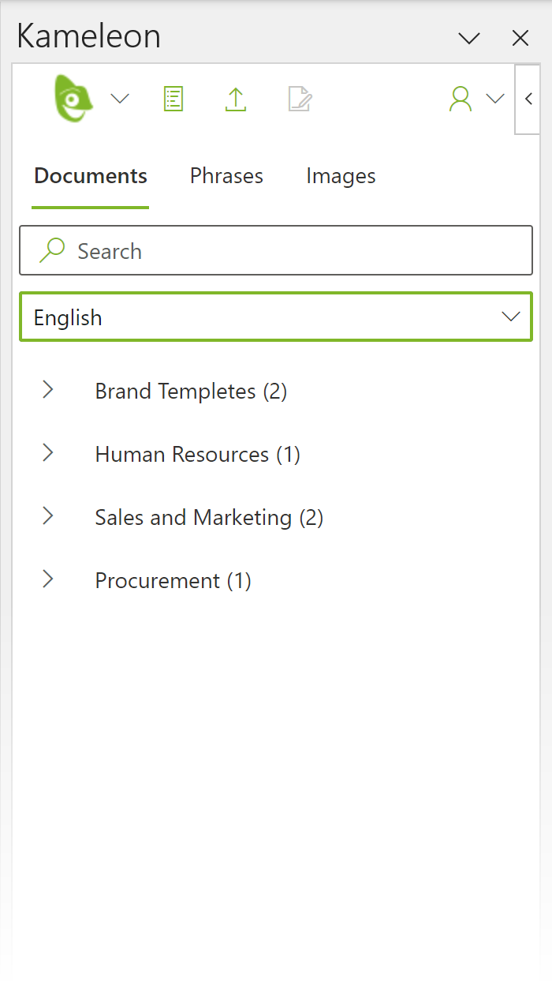
Task: Click the Kameleon chameleon logo icon
Action: point(73,98)
